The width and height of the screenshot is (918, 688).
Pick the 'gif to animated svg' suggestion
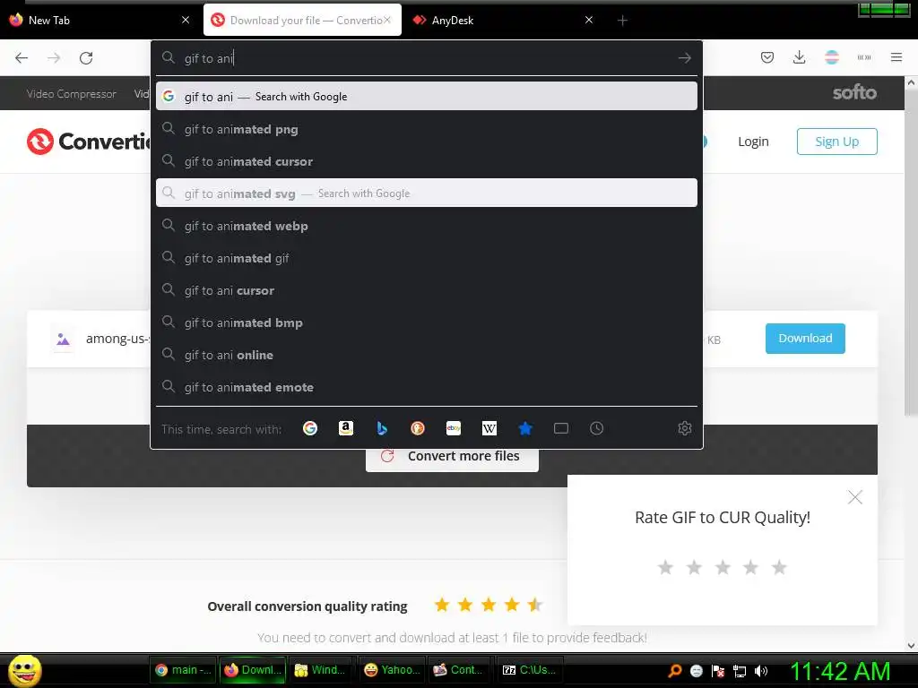click(x=426, y=193)
